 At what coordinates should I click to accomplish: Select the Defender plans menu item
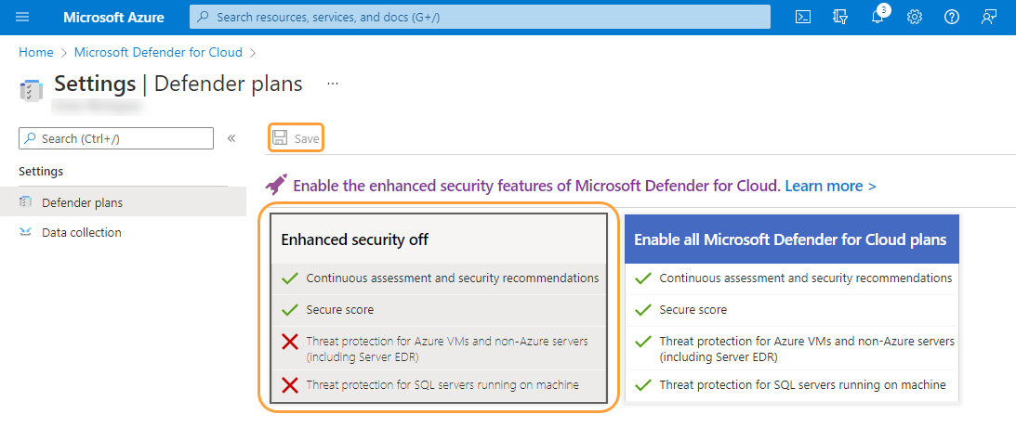point(82,202)
